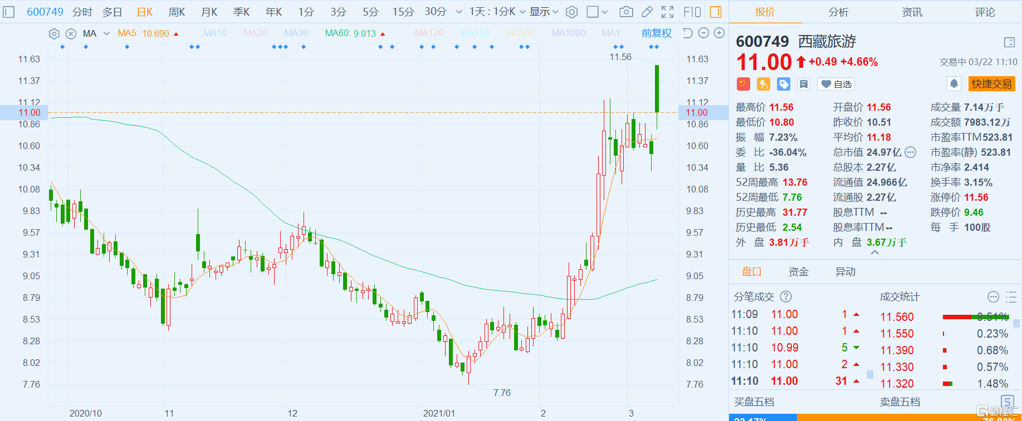Open more options beside 成交统计
The width and height of the screenshot is (1022, 421).
(x=993, y=297)
